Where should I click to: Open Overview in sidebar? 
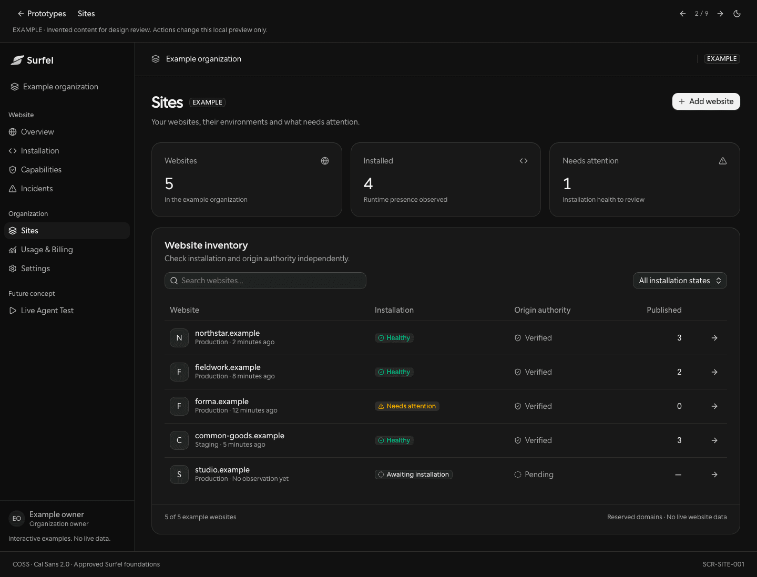point(67,132)
